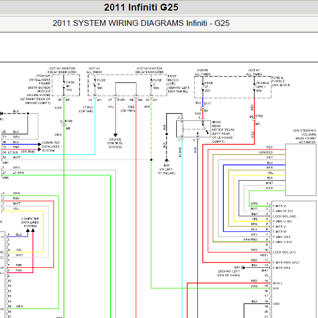Click the 'GRN/RED' label near the front actuator

pyautogui.click(x=266, y=152)
